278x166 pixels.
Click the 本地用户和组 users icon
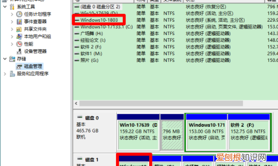coord(19,36)
